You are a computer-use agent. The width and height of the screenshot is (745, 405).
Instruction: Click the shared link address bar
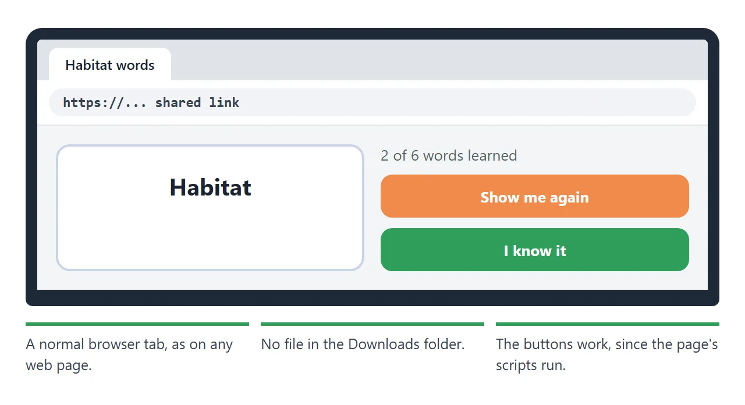pos(372,102)
